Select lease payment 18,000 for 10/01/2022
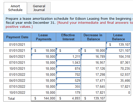The height and width of the screenshot is (103, 133). coord(43,93)
